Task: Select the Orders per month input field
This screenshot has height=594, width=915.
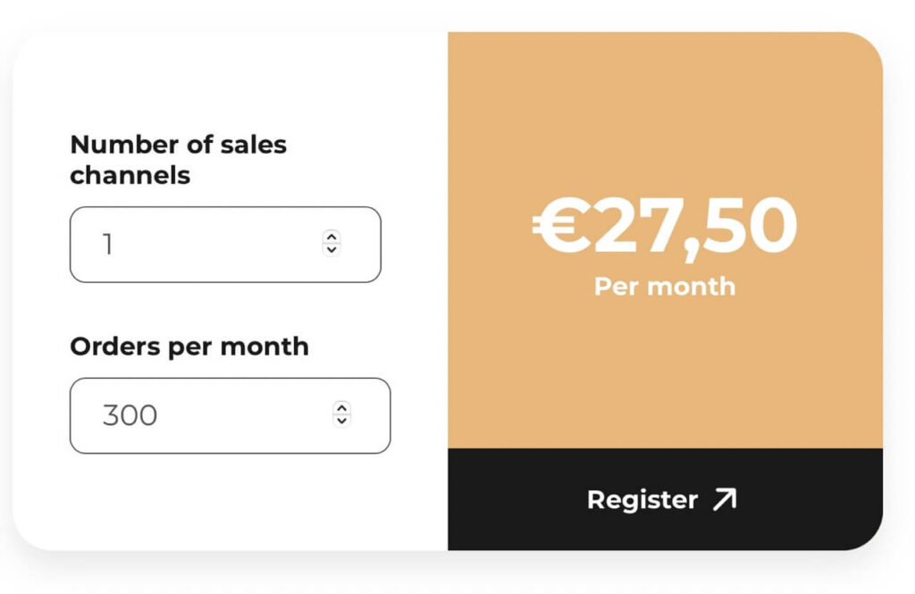Action: 230,414
